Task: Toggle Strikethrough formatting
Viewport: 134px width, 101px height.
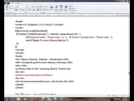Action: [23, 10]
